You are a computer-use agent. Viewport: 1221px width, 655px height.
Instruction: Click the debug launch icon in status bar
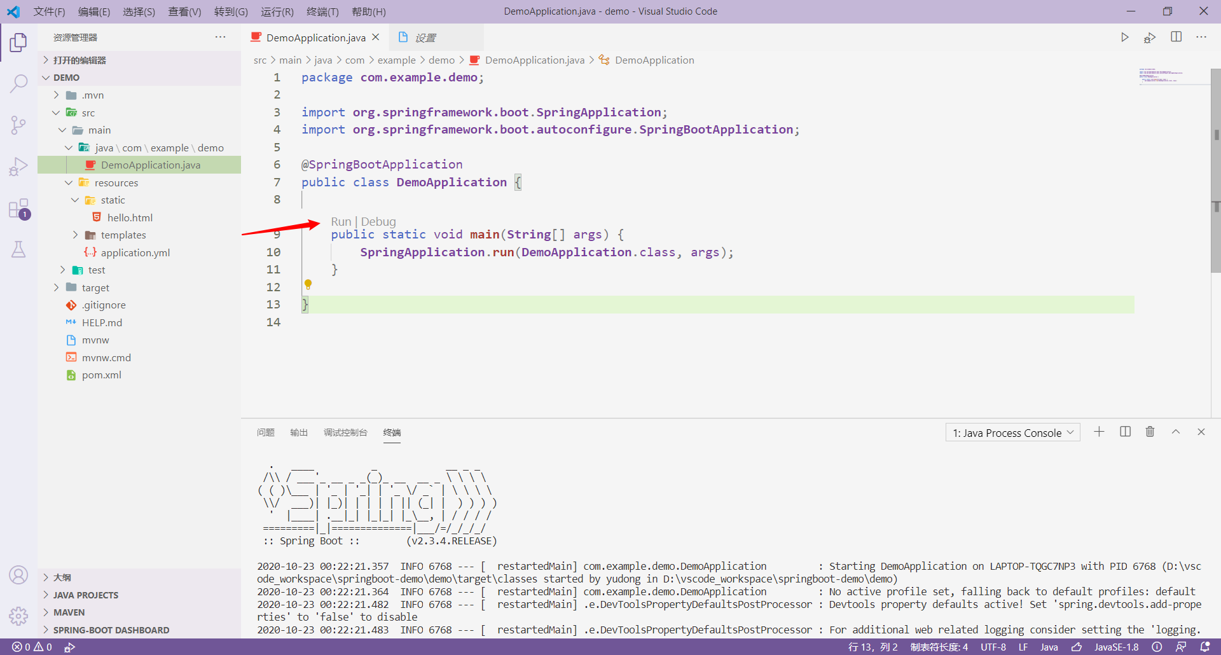click(70, 647)
